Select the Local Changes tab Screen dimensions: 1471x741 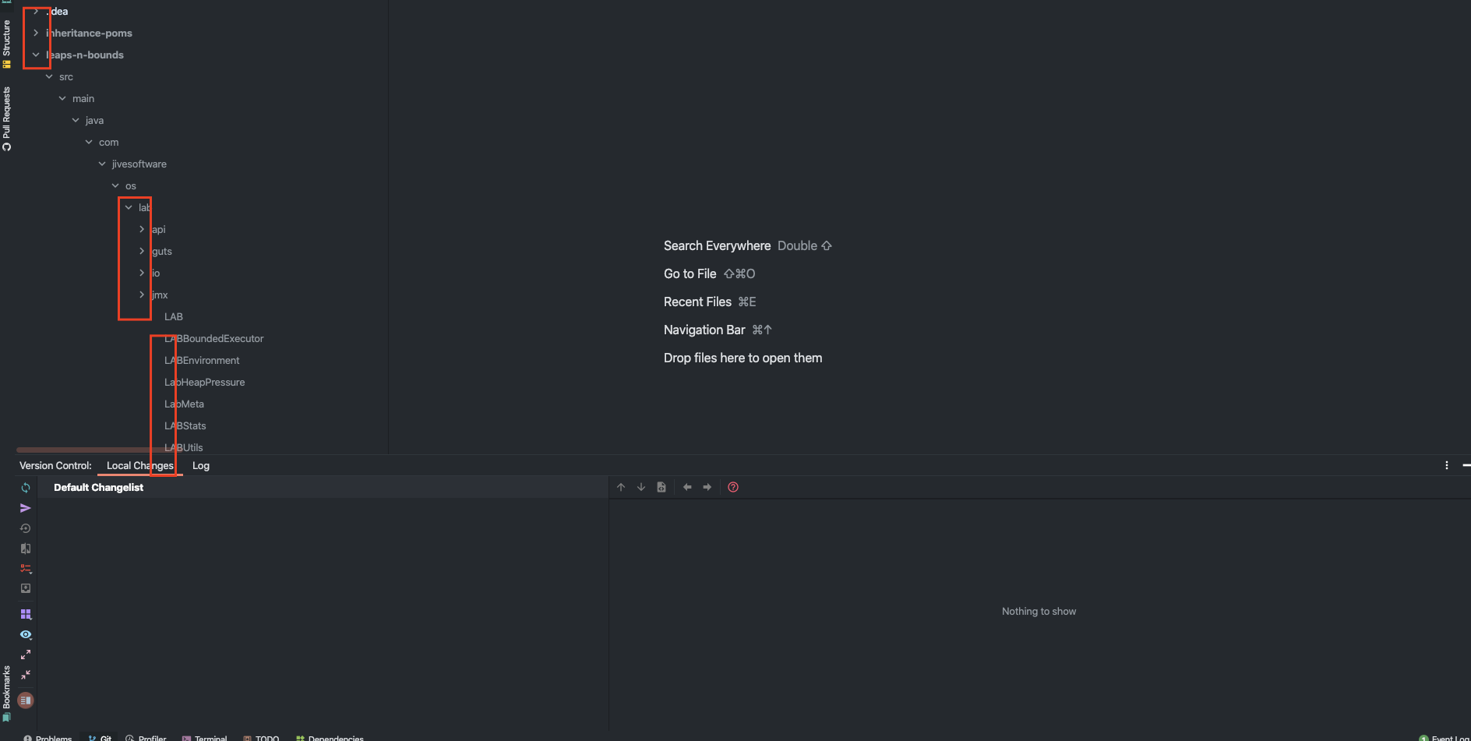[x=140, y=465]
